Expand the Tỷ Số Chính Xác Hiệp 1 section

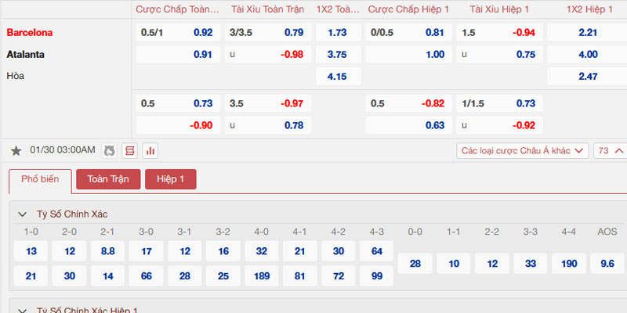[23, 311]
